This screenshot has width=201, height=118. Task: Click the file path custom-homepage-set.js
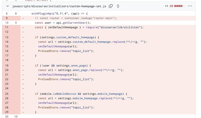(59, 6)
